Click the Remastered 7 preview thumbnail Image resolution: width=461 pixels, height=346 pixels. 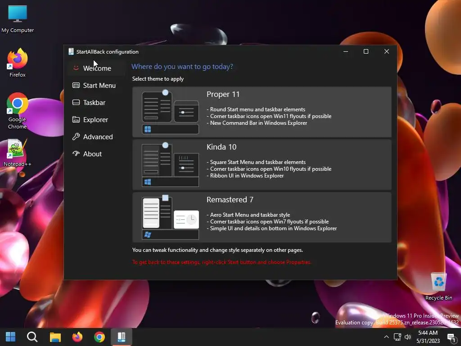[170, 218]
